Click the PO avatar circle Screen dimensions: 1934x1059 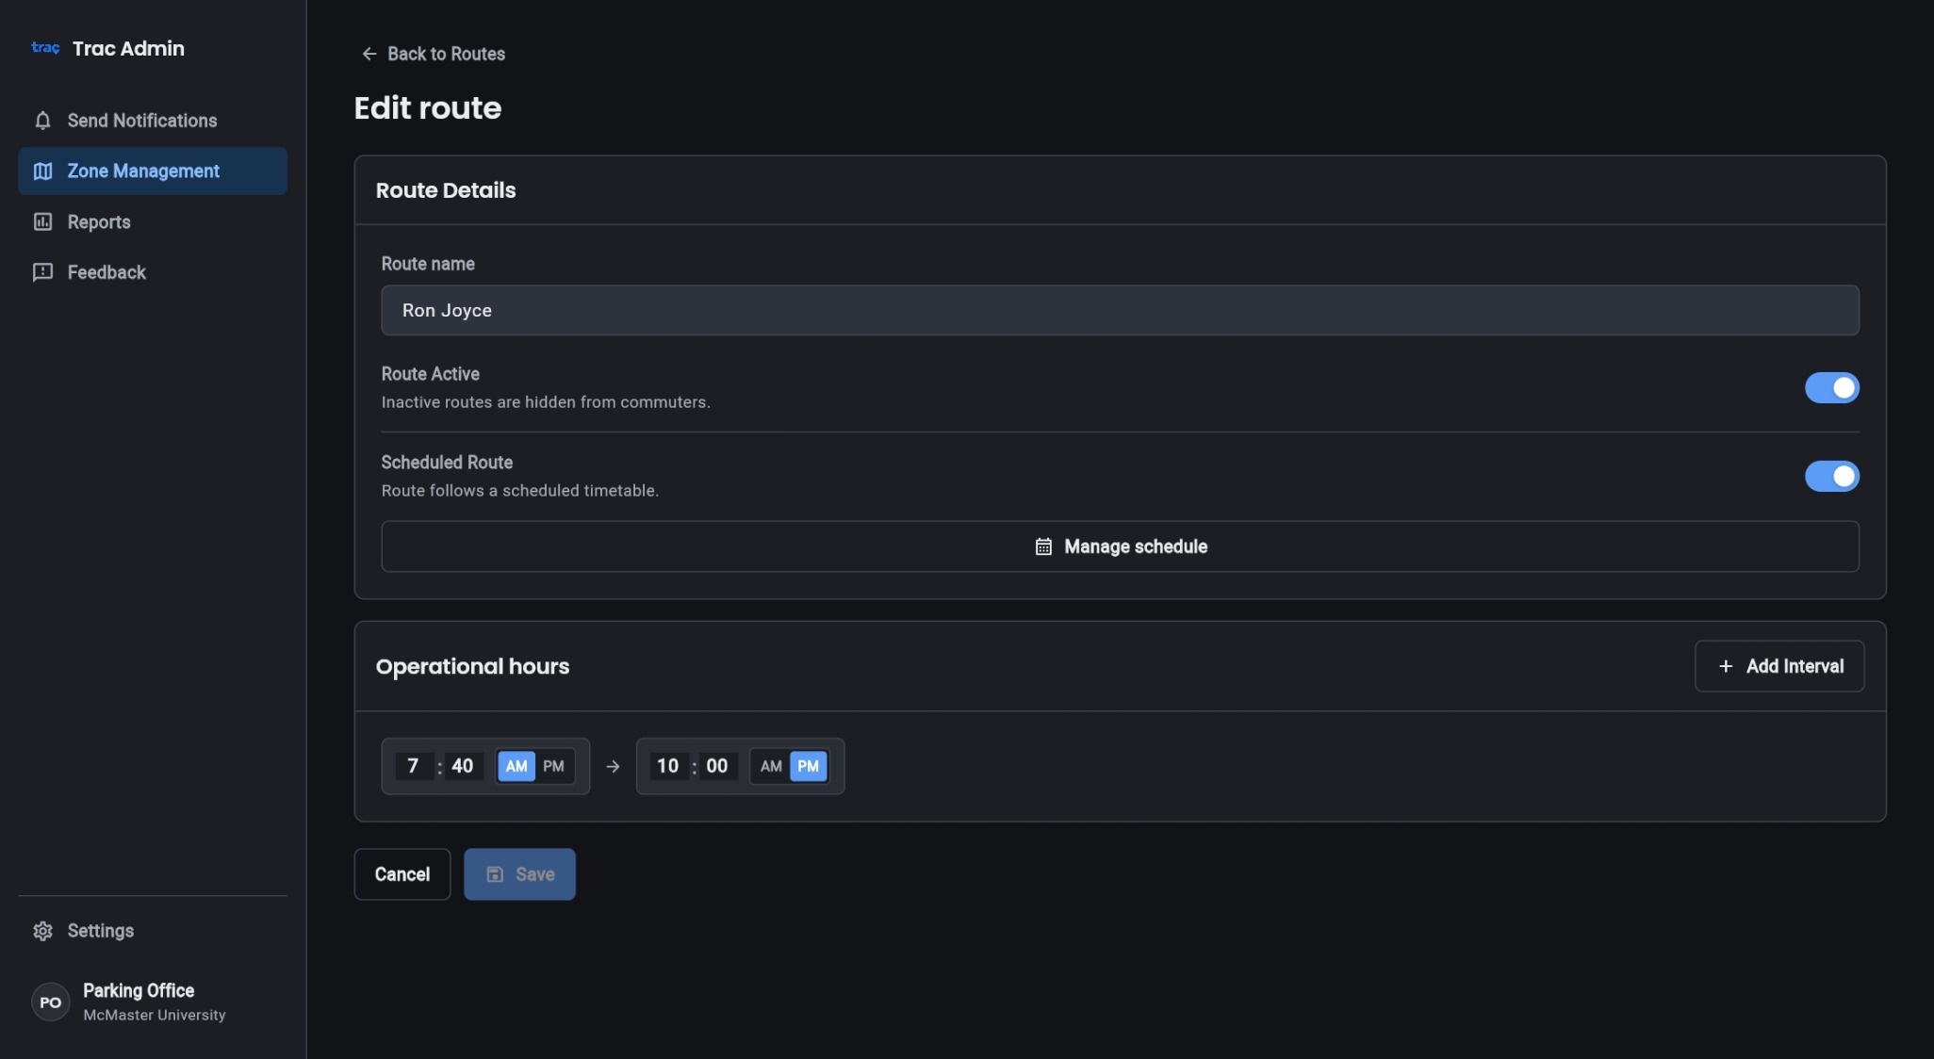pos(51,1002)
